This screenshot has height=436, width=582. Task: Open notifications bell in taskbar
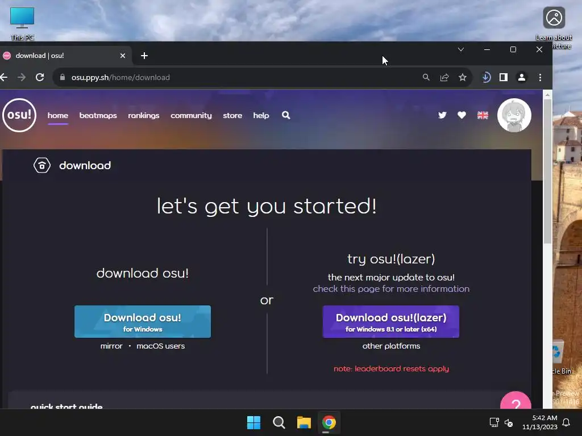(567, 422)
